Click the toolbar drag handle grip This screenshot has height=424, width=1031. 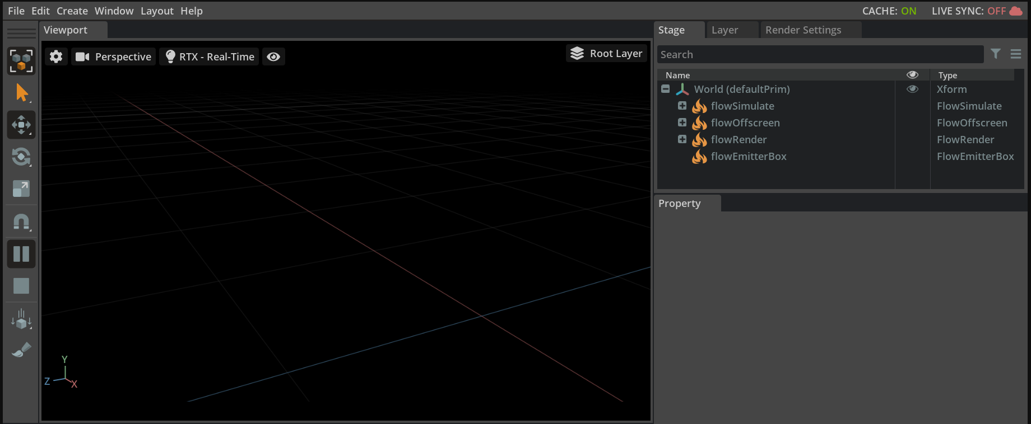[21, 34]
